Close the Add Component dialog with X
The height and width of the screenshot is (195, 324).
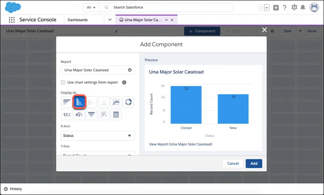coord(264,30)
